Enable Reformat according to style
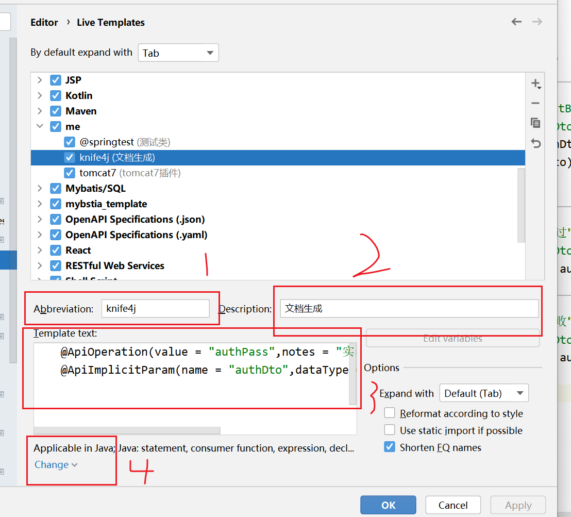Screen dimensions: 571x517 390,413
